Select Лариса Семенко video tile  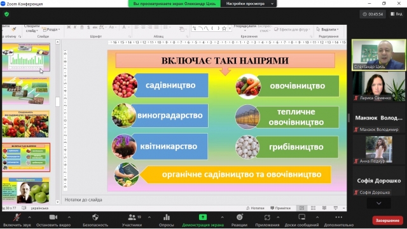tap(379, 87)
